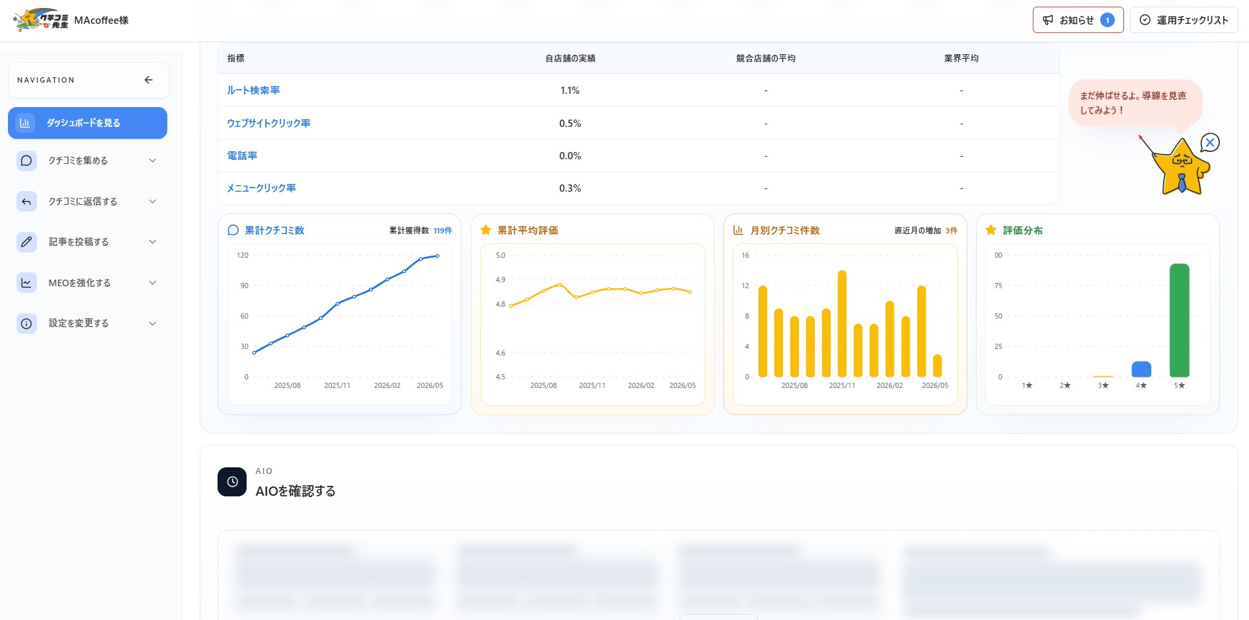
Task: Open the ルート検索率 metric link
Action: coord(253,91)
